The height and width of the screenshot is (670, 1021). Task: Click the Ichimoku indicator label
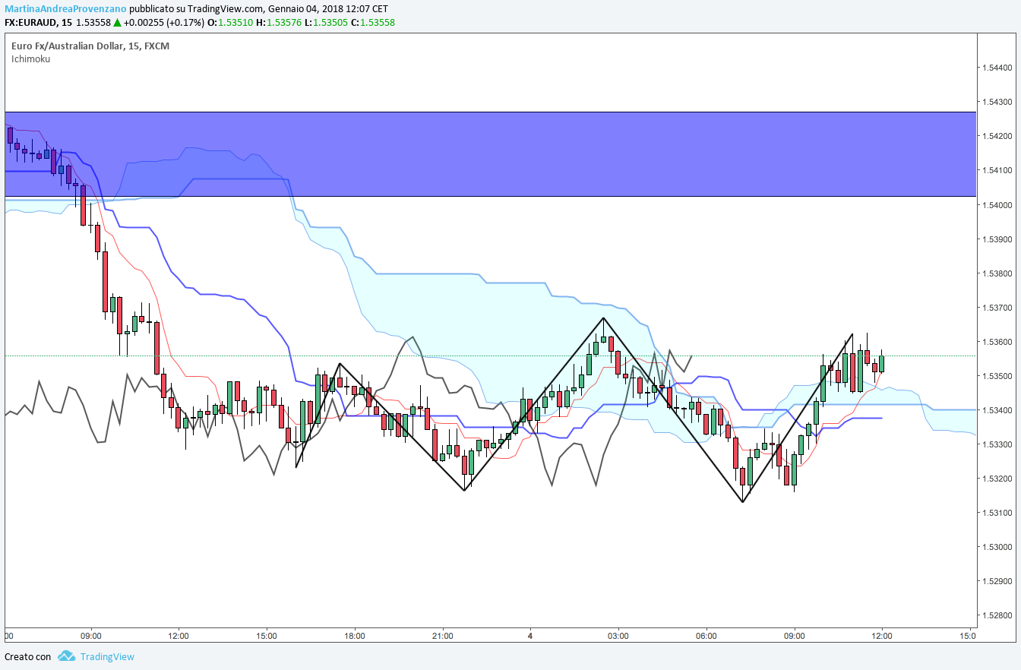31,58
